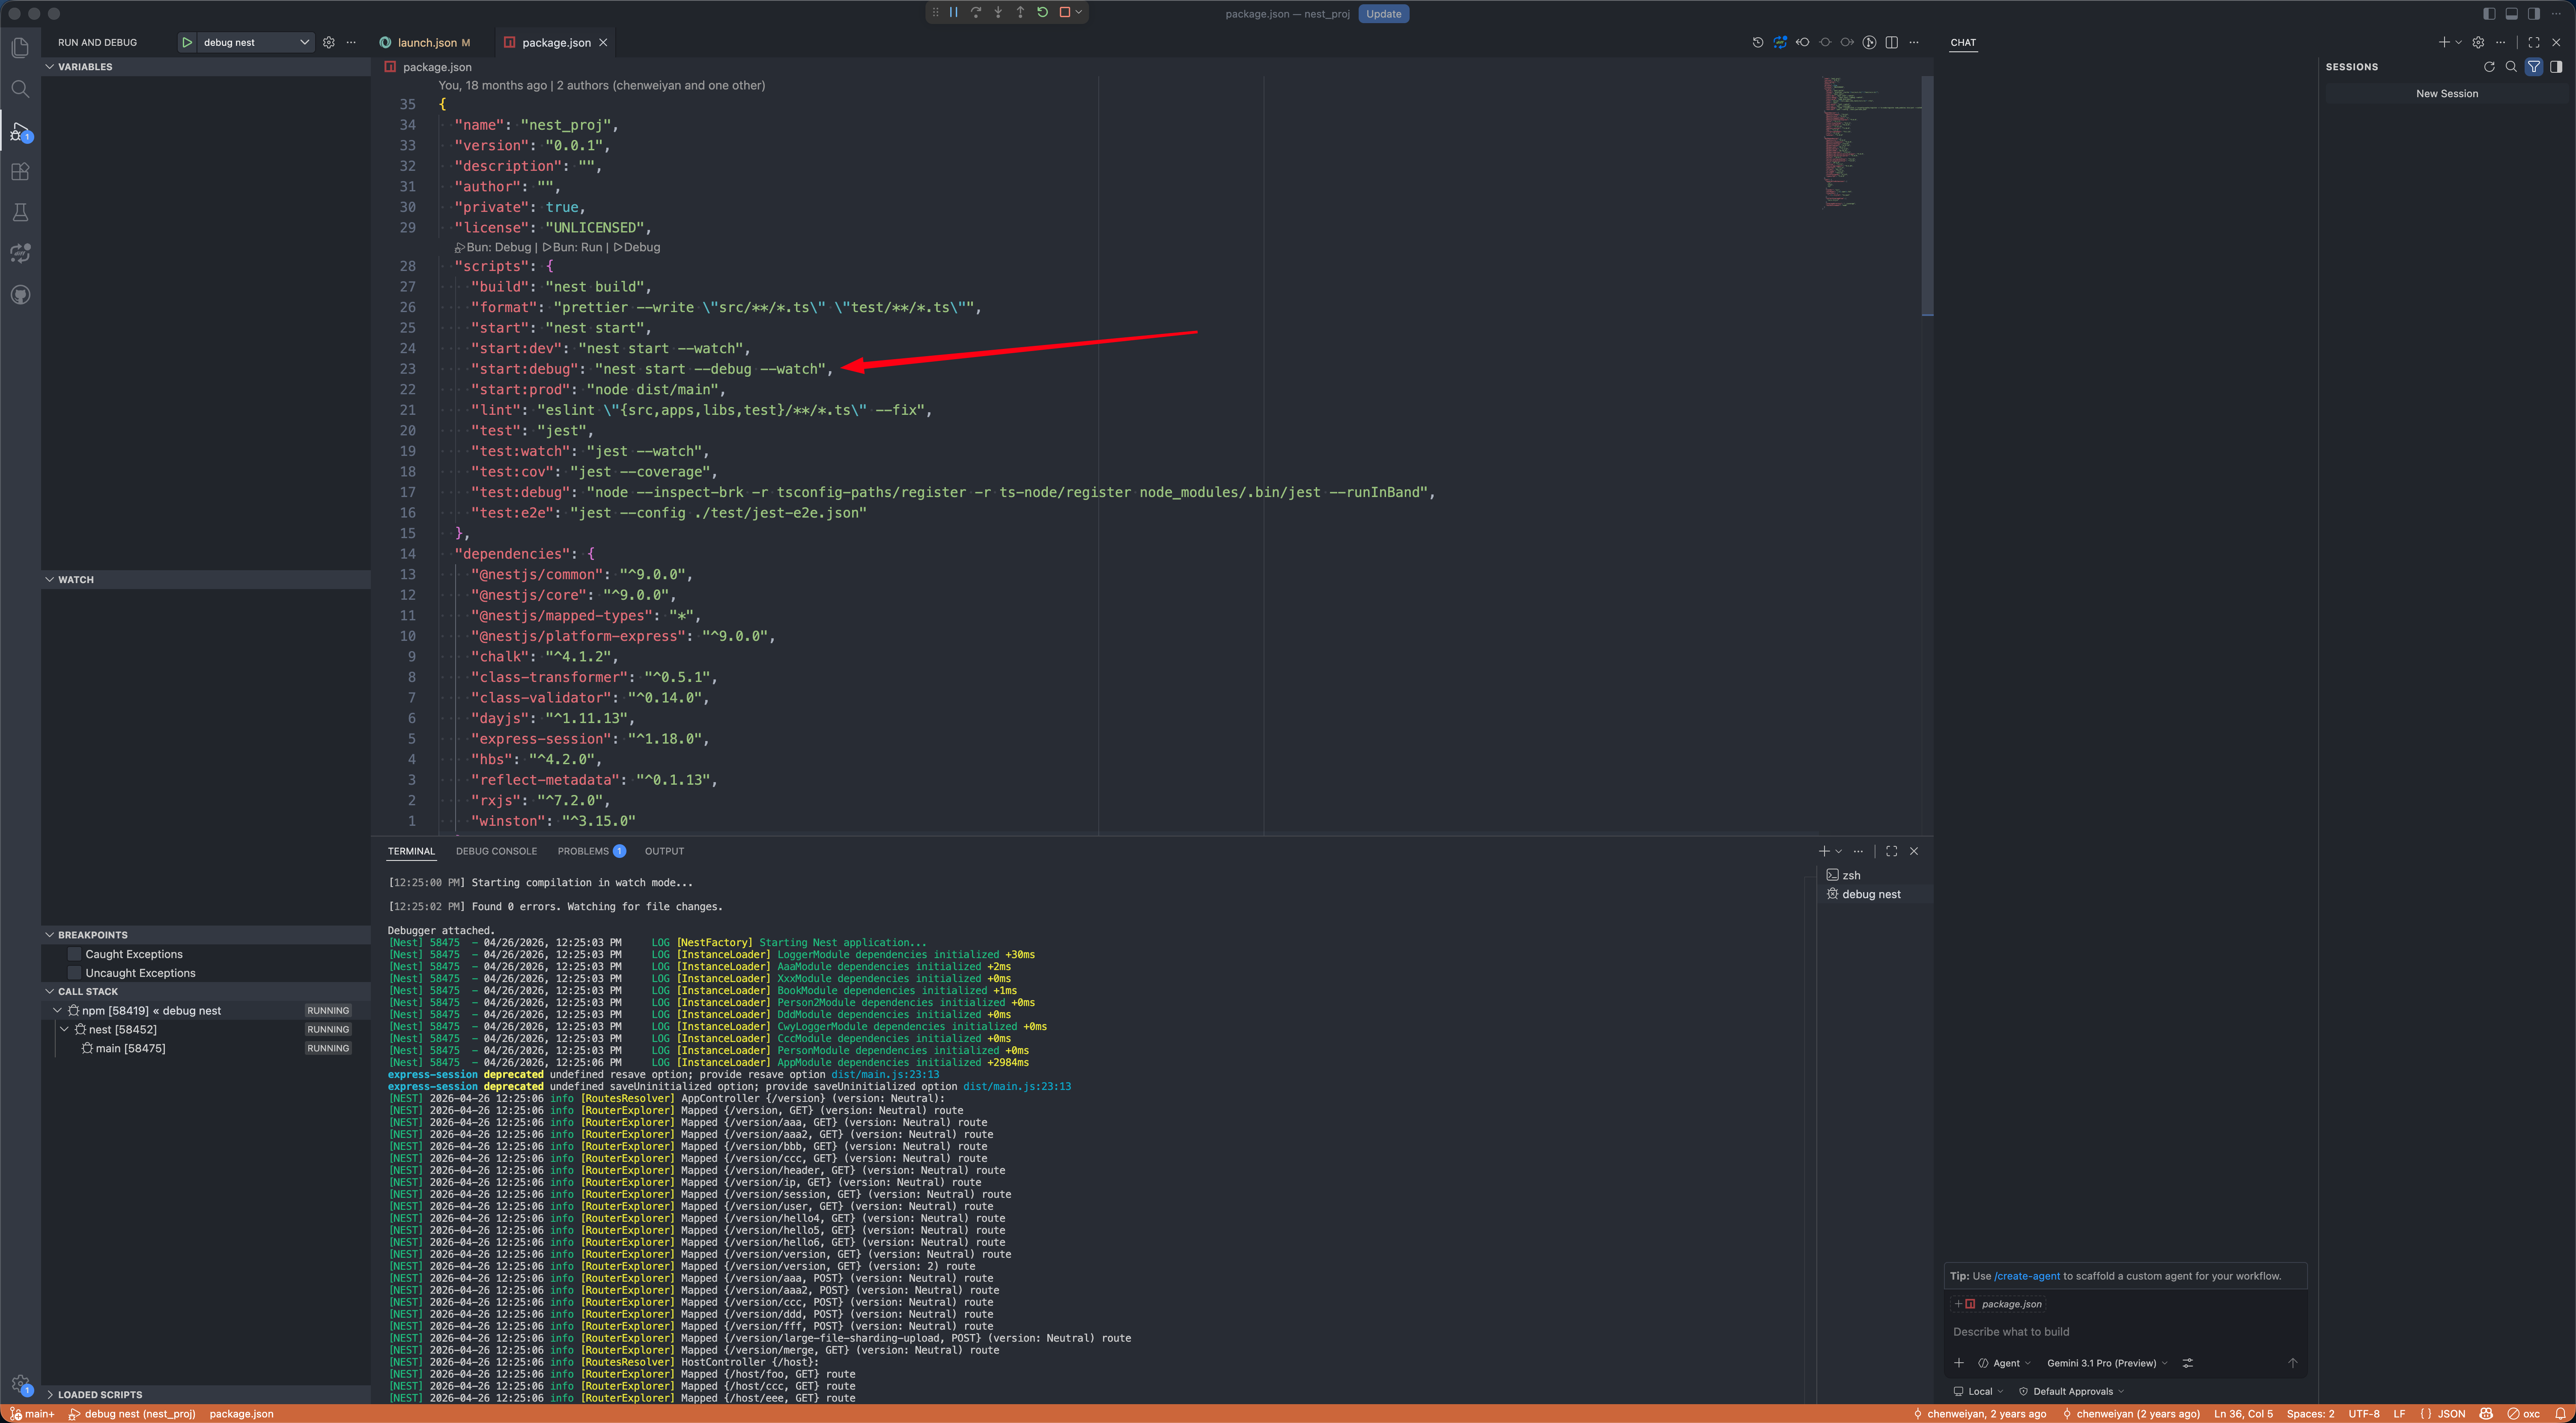Select the Extensions icon in activity bar

tap(20, 171)
